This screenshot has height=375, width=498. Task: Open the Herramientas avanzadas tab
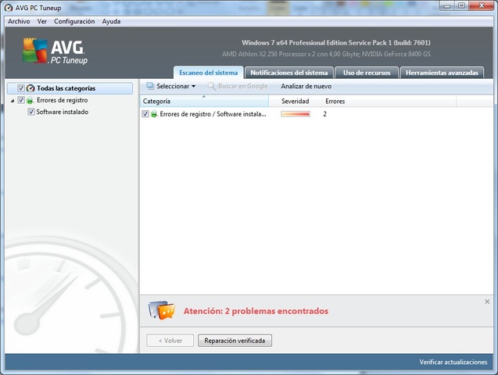(x=442, y=73)
